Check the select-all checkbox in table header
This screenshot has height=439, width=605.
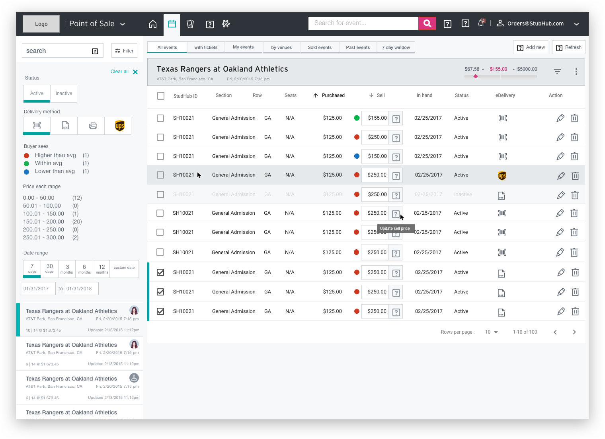click(x=161, y=96)
